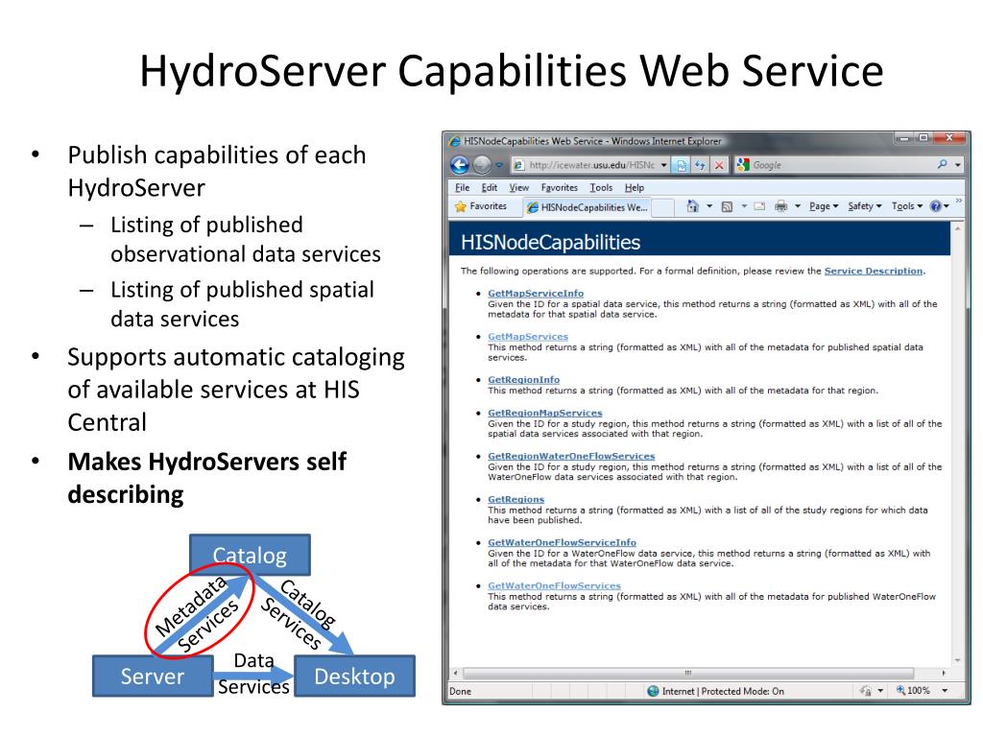Open the GetRegionWaterOneFlowServices link
The width and height of the screenshot is (983, 737).
click(571, 456)
